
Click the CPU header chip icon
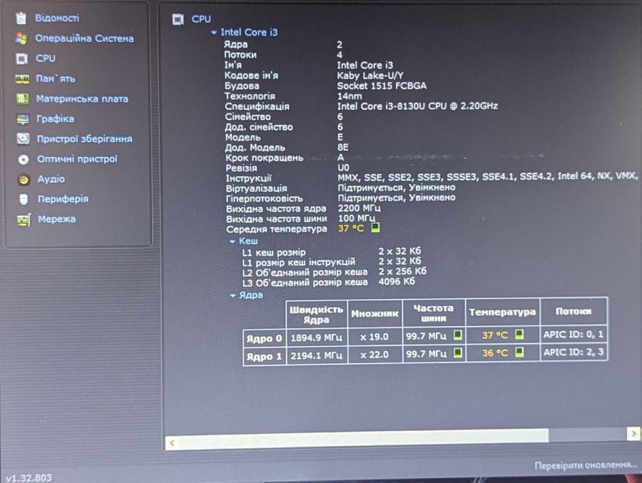(178, 19)
